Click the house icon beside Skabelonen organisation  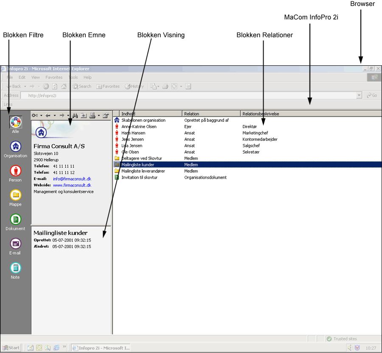pyautogui.click(x=117, y=120)
